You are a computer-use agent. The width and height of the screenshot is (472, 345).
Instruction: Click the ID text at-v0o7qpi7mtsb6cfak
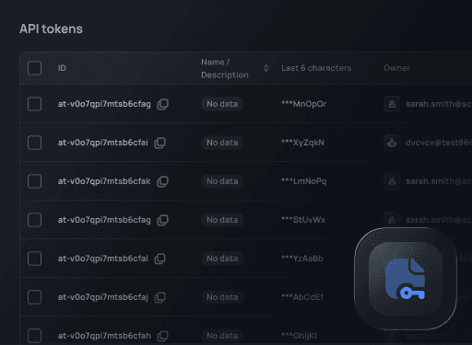click(104, 181)
